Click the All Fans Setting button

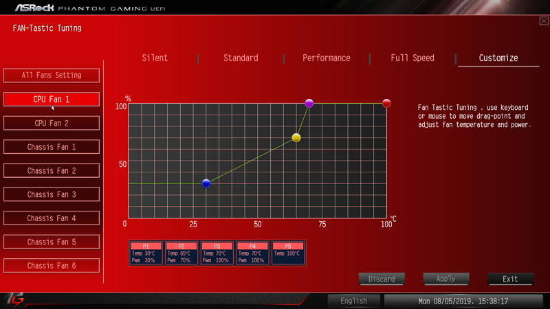[x=52, y=76]
